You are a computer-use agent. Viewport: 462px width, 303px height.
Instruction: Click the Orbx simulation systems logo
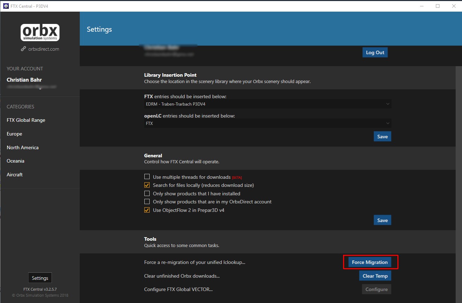pos(40,32)
